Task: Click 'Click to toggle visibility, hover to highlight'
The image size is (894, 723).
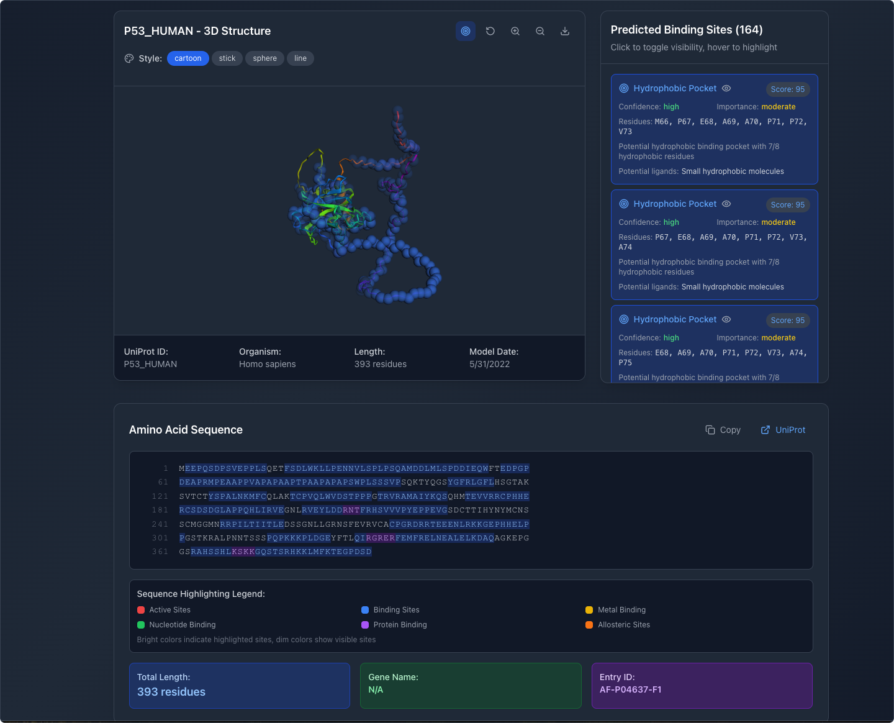Action: click(694, 47)
